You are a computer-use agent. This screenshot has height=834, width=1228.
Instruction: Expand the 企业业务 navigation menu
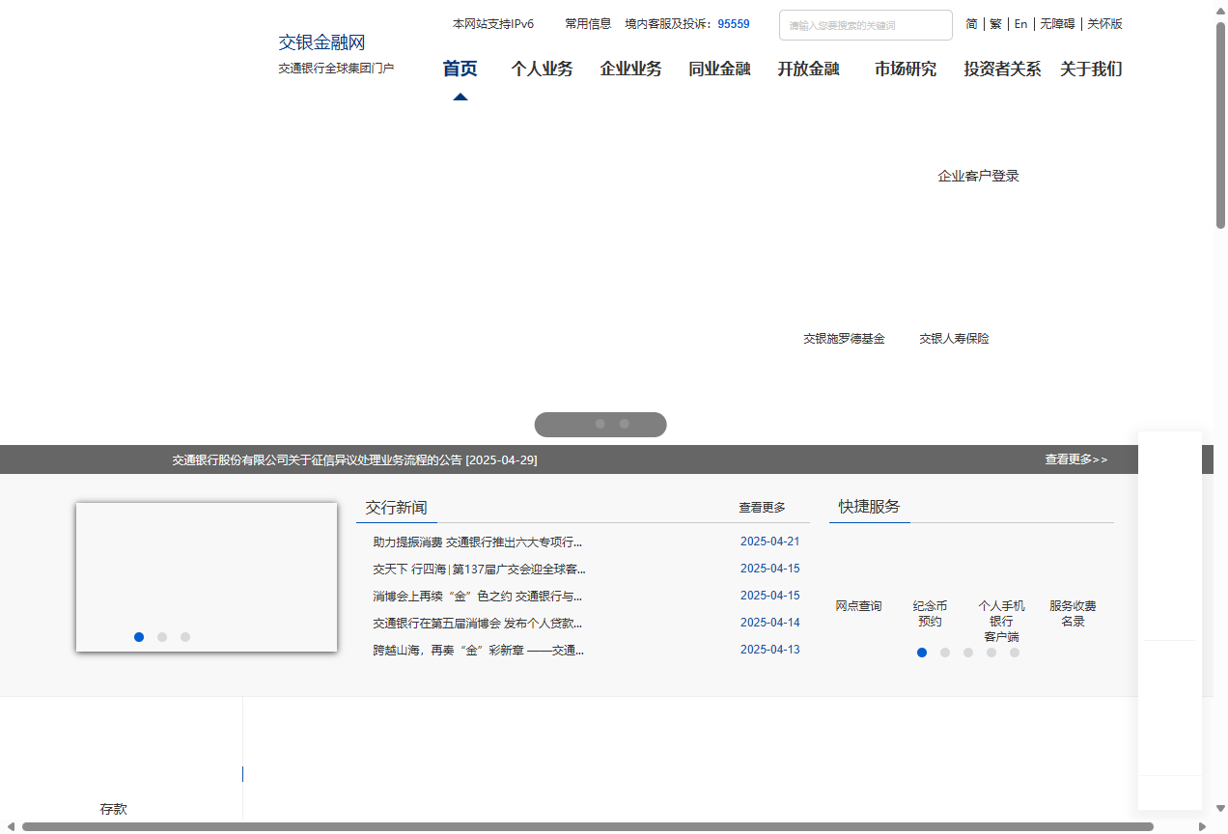click(x=630, y=69)
